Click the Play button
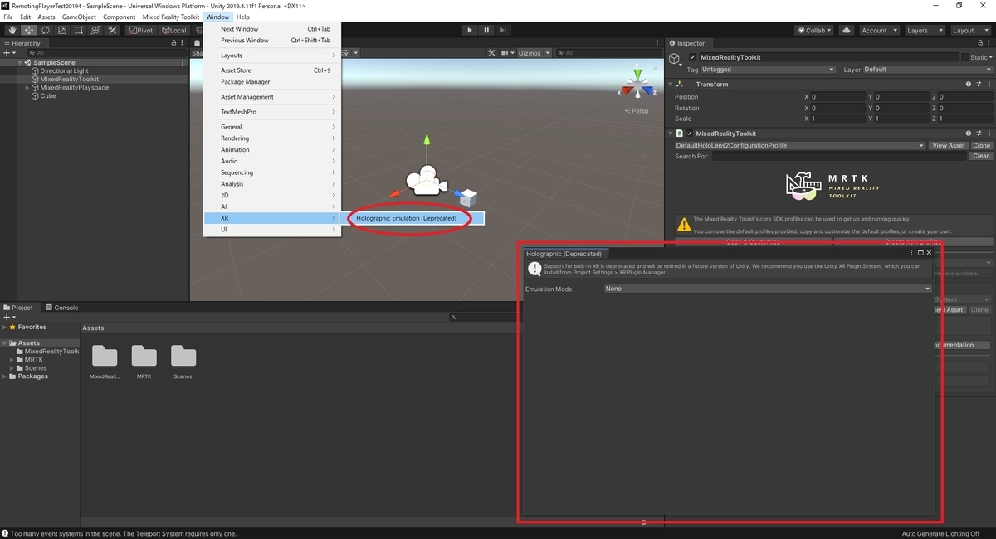Screen dimensions: 996x539 [470, 30]
